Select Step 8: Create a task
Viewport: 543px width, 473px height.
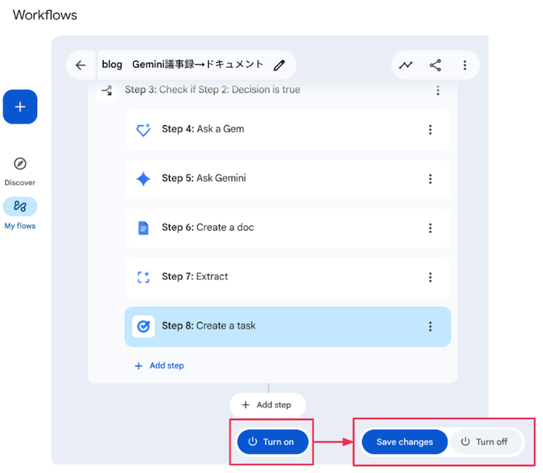point(288,327)
